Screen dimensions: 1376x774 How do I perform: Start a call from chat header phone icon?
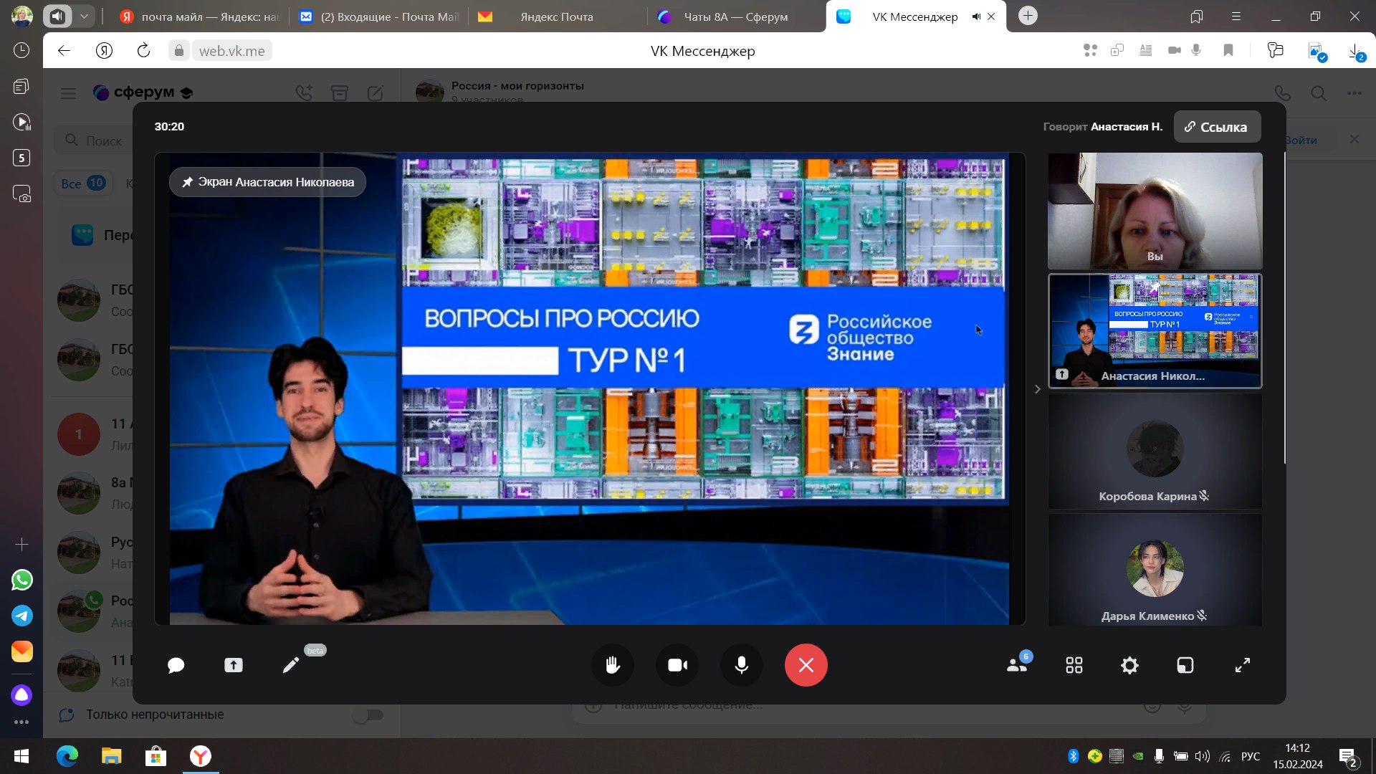click(1282, 94)
